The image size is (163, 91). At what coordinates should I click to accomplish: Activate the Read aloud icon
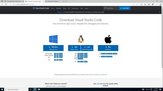click(133, 4)
